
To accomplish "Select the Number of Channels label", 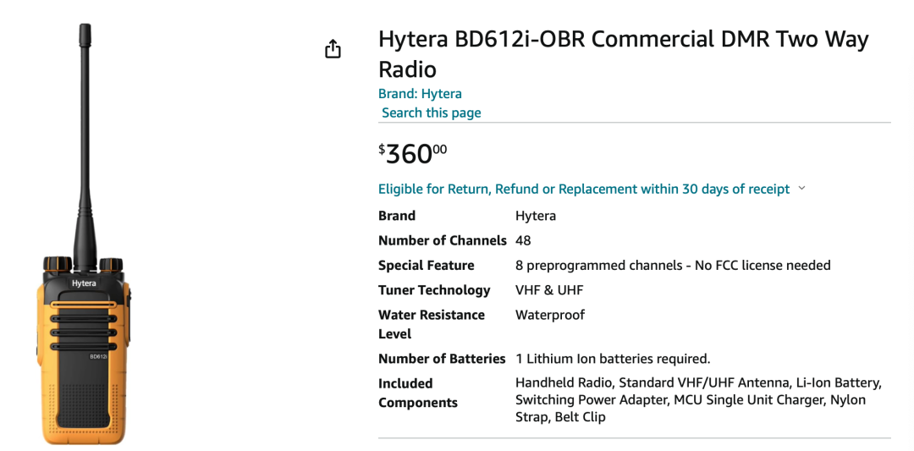I will [x=443, y=240].
